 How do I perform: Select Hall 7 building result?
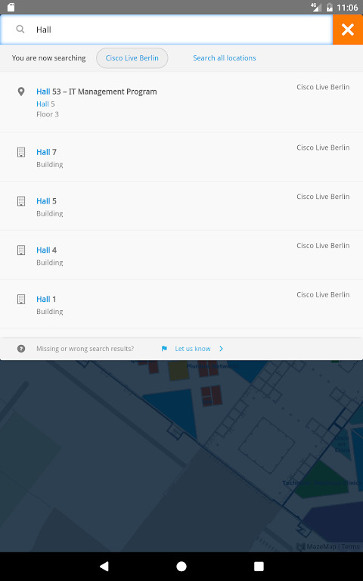tap(181, 157)
